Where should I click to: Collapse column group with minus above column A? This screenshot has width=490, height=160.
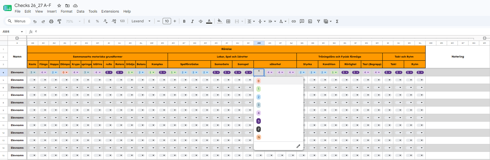point(17,38)
